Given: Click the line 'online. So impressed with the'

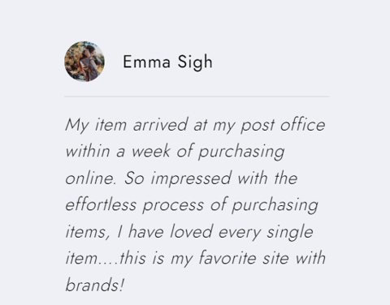Looking at the screenshot, I should (181, 178).
